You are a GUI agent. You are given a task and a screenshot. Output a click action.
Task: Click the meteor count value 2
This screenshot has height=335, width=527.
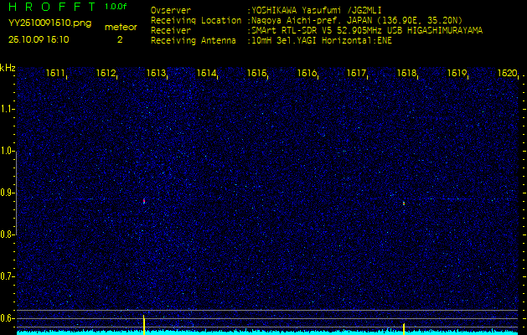[119, 39]
